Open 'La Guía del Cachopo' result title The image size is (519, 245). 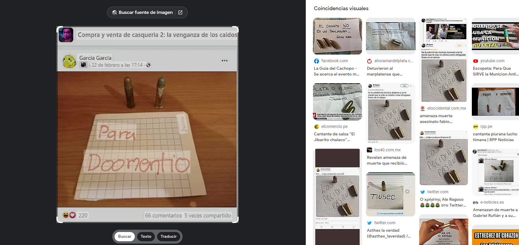tap(336, 71)
